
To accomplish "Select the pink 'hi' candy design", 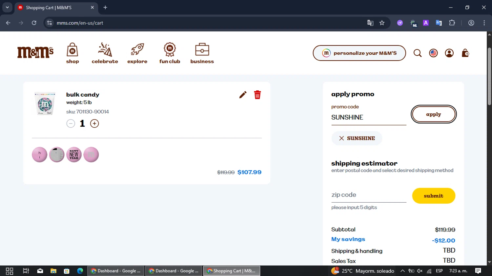I will tap(39, 155).
